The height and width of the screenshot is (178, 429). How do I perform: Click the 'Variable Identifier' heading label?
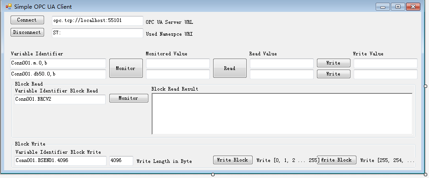(x=37, y=54)
